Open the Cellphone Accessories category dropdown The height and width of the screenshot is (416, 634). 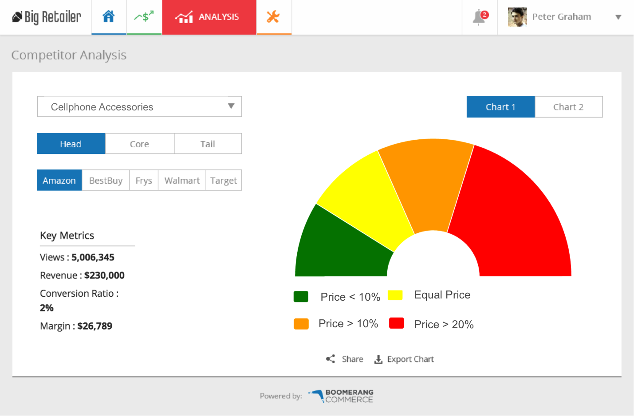tap(139, 106)
